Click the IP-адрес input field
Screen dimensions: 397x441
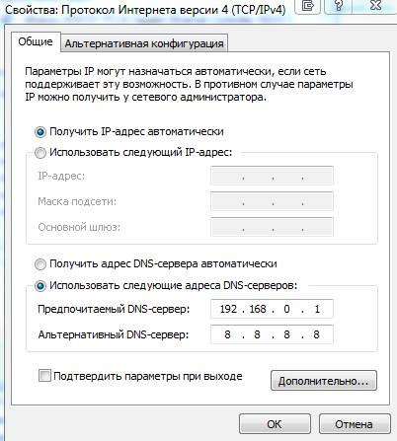pyautogui.click(x=272, y=176)
